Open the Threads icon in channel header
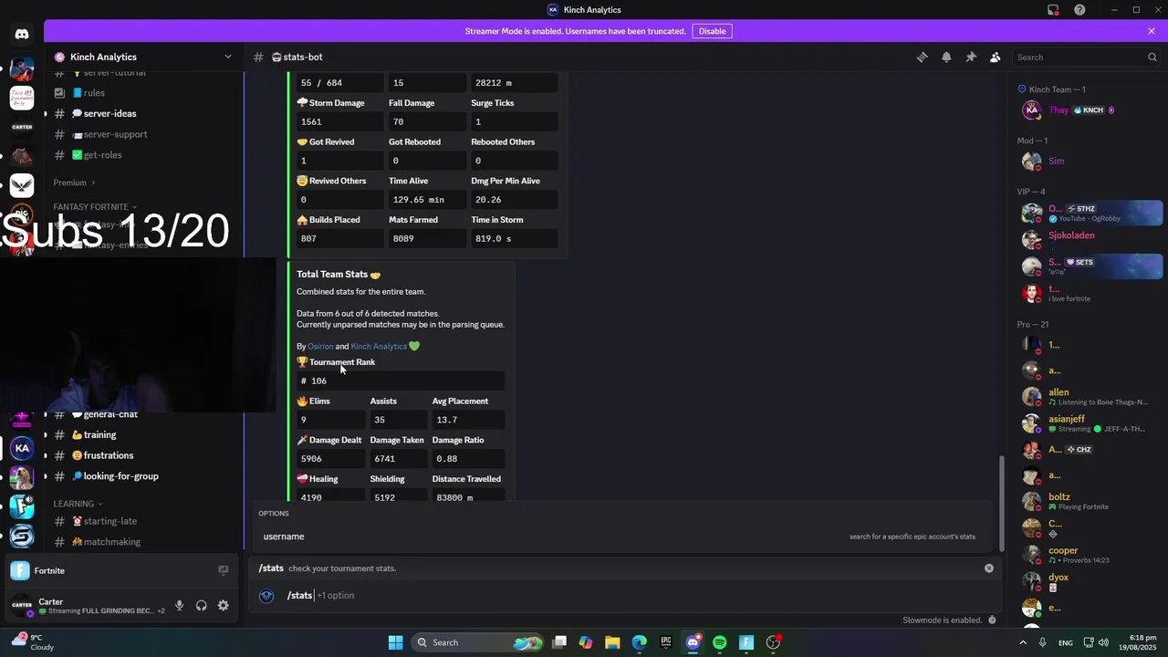Screen dimensions: 1168x657 point(922,57)
